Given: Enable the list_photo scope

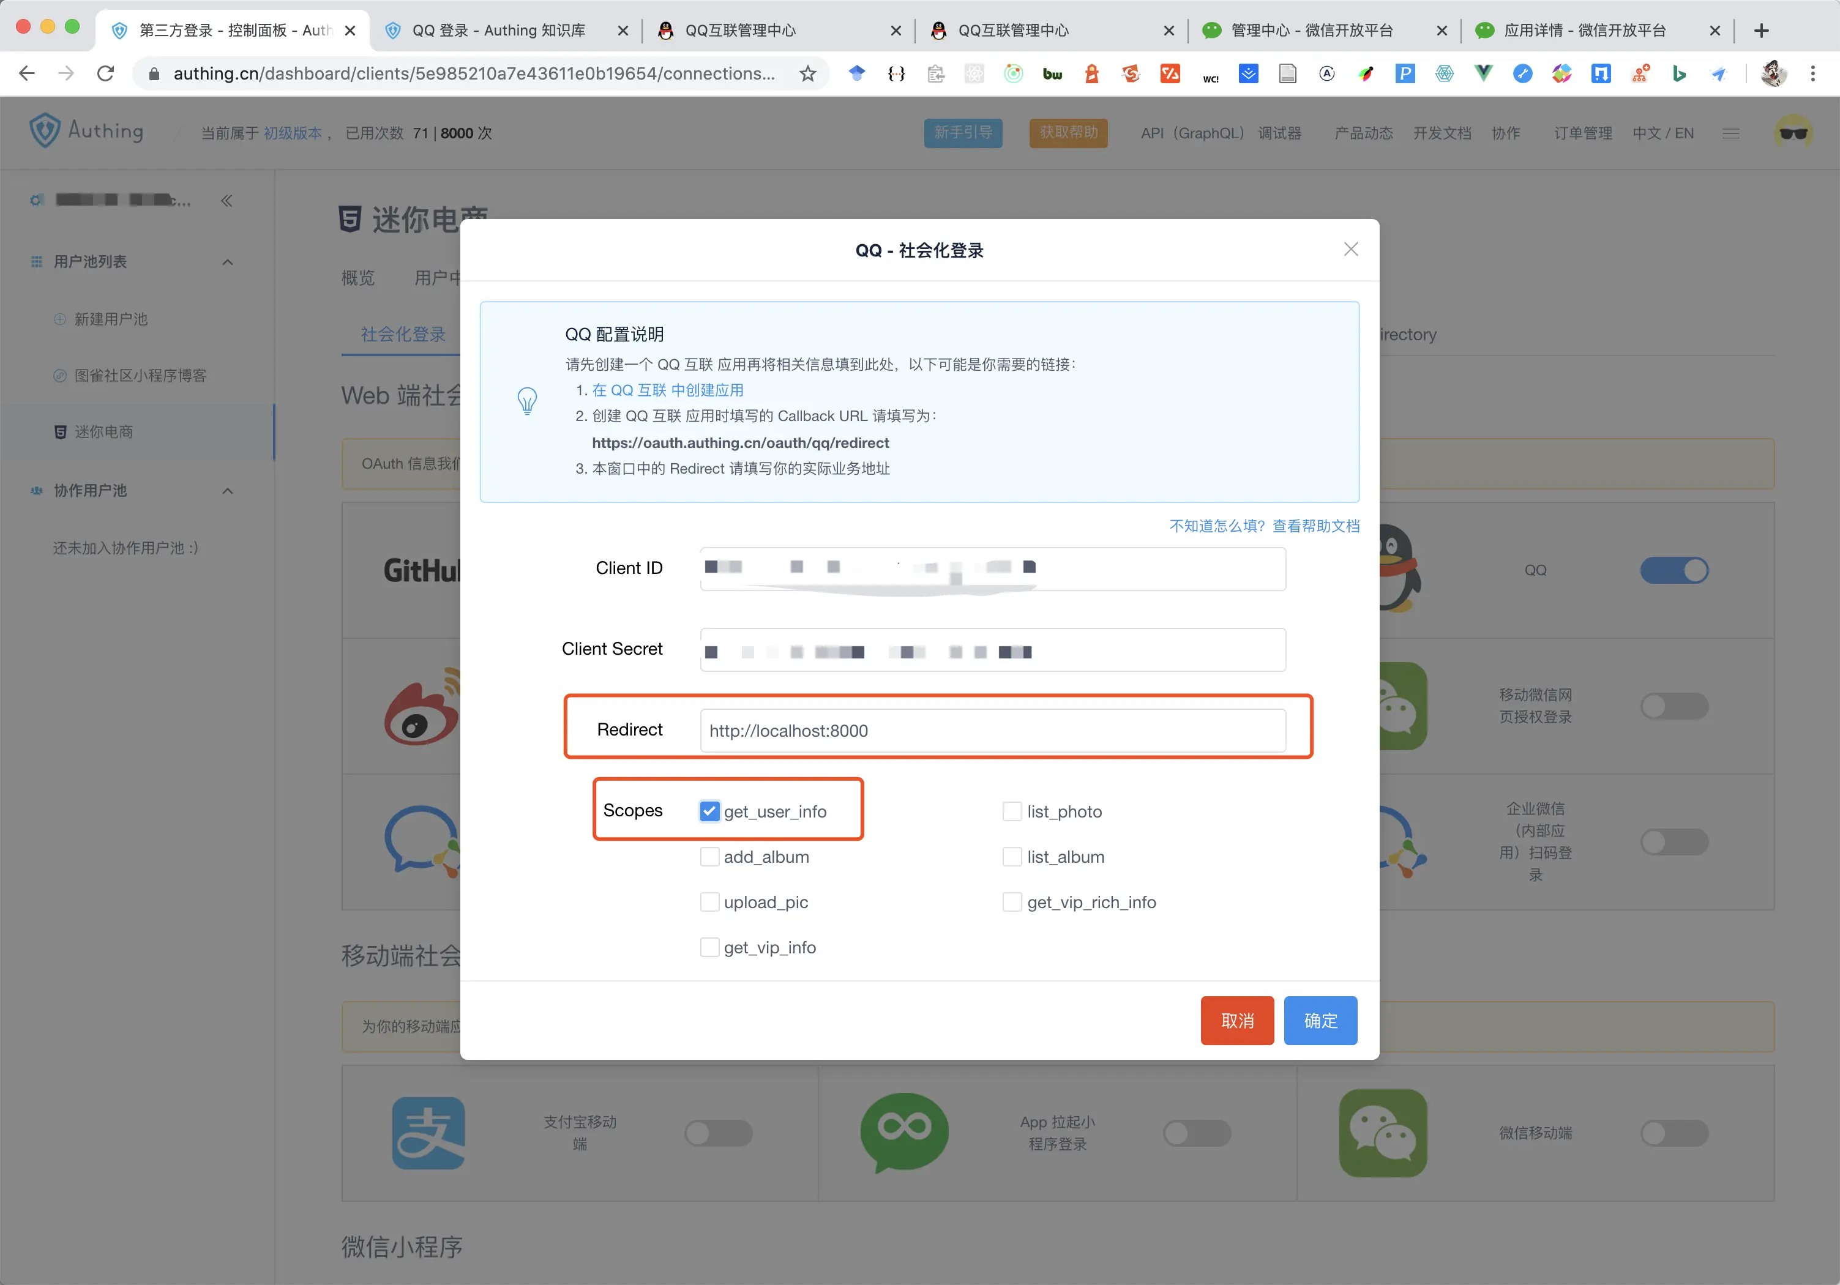Looking at the screenshot, I should pyautogui.click(x=1012, y=811).
